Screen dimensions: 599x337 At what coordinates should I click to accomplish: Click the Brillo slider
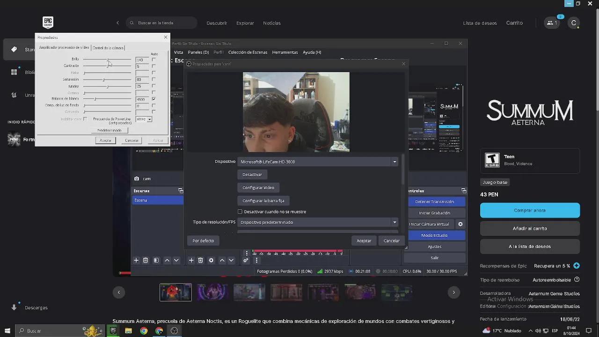tap(107, 59)
